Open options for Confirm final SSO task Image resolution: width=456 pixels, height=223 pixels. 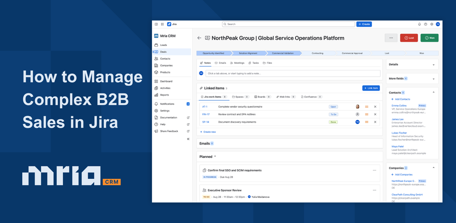(x=374, y=170)
